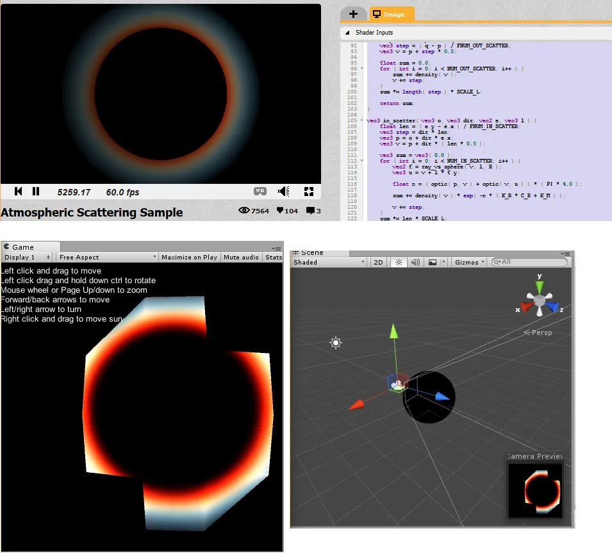This screenshot has width=612, height=558.
Task: Toggle scene audio speaker icon
Action: pyautogui.click(x=415, y=262)
